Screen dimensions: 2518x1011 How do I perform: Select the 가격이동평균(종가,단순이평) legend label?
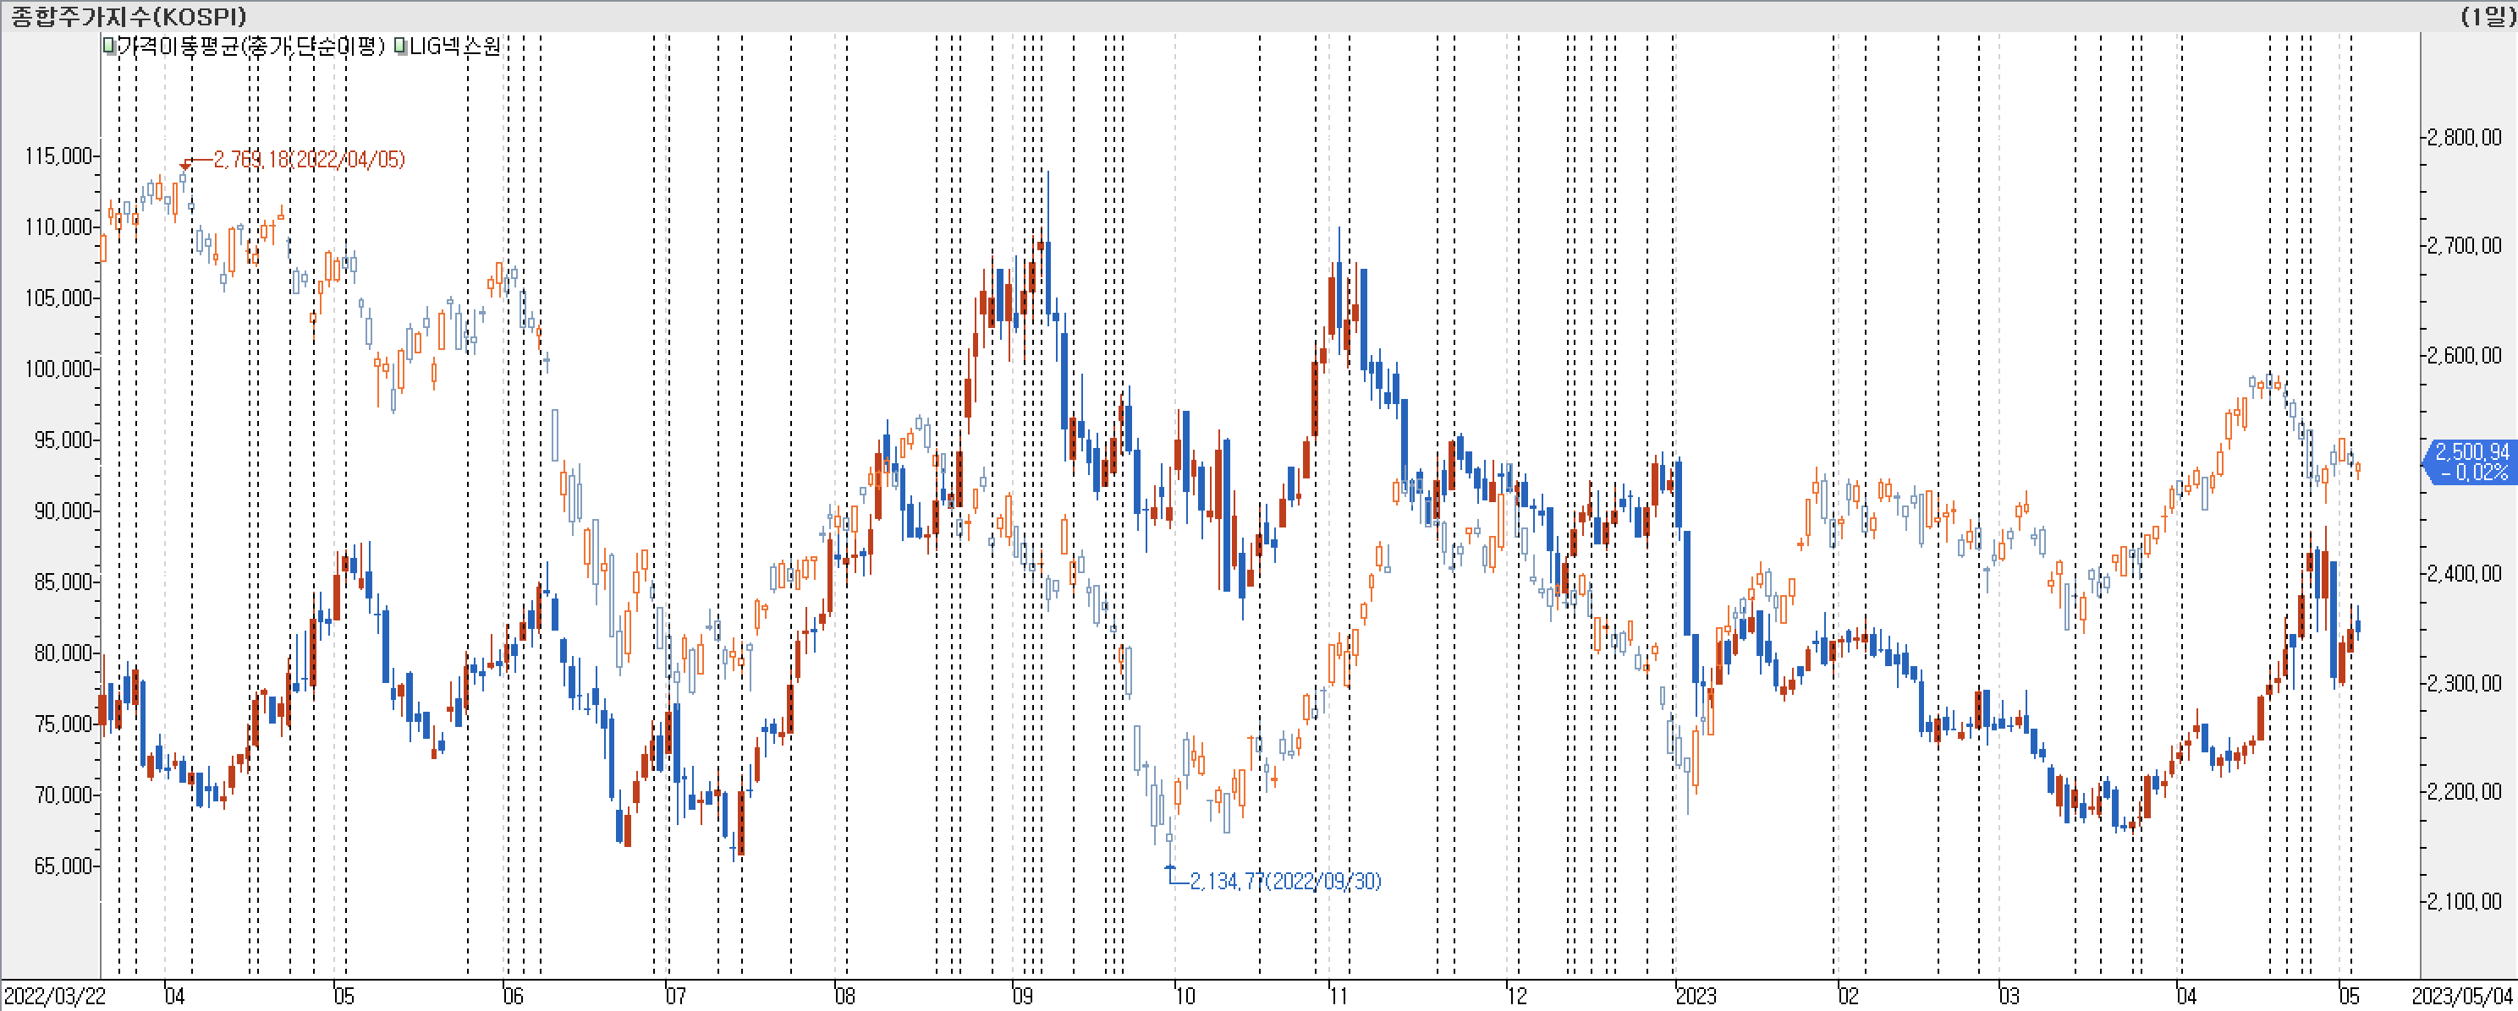click(250, 46)
